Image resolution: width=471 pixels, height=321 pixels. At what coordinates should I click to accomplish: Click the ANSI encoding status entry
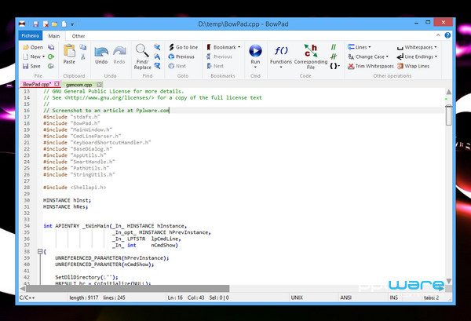click(x=345, y=297)
